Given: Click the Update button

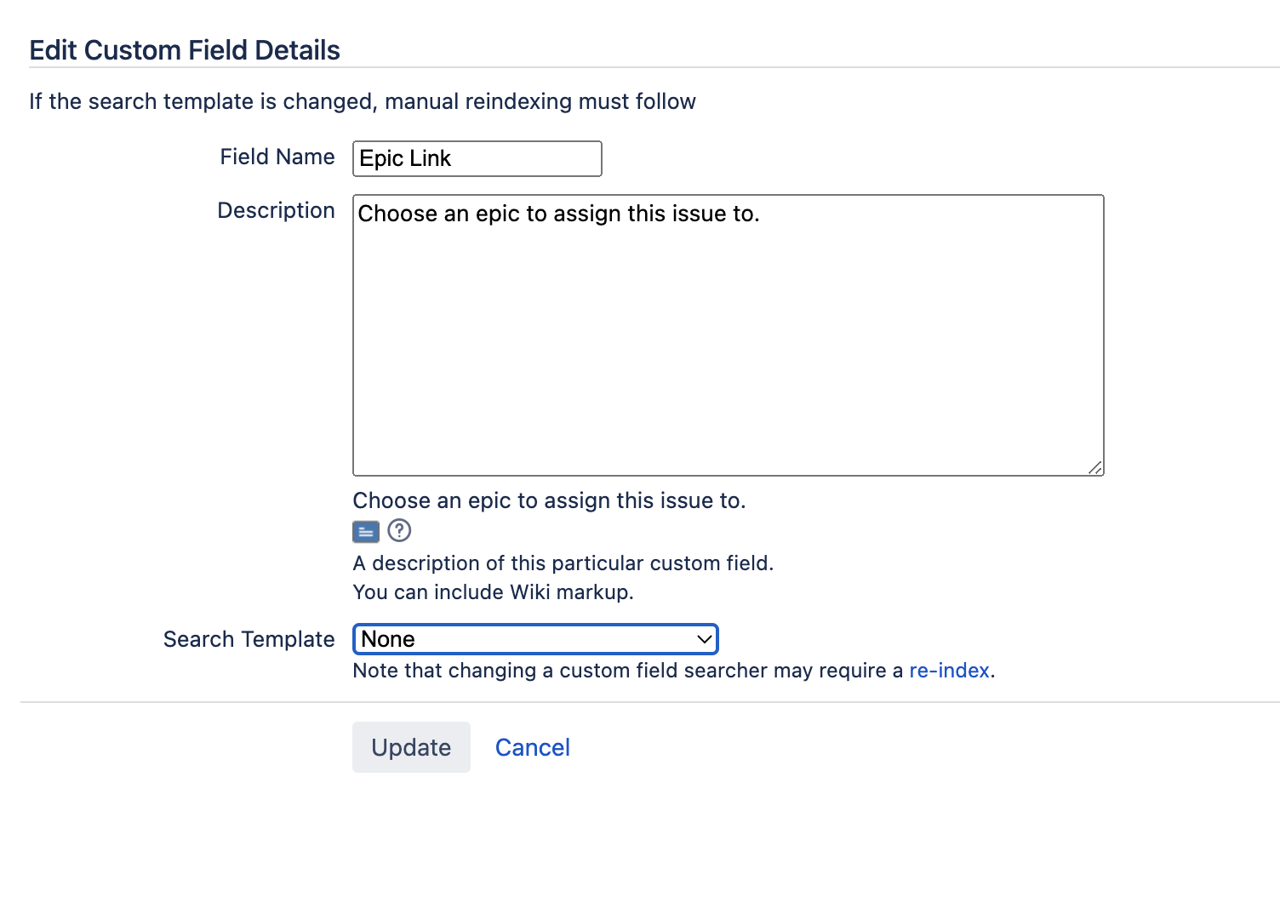Looking at the screenshot, I should [x=411, y=747].
